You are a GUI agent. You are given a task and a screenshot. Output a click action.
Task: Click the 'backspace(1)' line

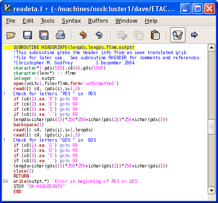(x=29, y=125)
